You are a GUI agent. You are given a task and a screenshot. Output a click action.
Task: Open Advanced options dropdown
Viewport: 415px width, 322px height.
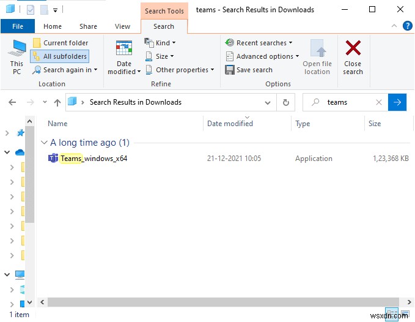click(262, 56)
